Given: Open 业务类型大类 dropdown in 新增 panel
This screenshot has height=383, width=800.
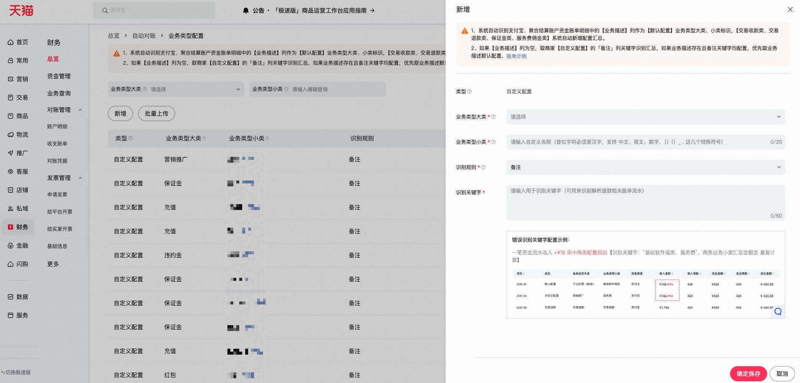Looking at the screenshot, I should (x=645, y=116).
